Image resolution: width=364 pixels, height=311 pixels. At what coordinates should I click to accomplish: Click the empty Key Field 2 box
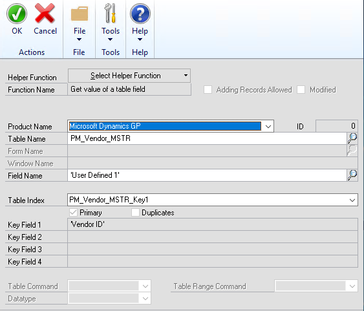tap(213, 237)
